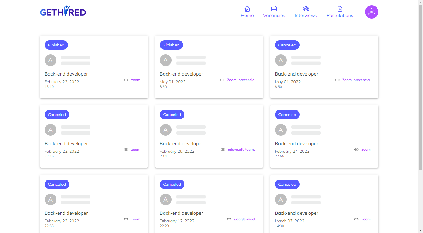This screenshot has width=423, height=233.
Task: Click the Back-end developer title on the March 07 card
Action: 296,213
